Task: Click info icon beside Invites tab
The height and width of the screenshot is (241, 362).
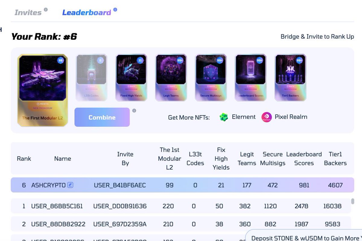Action: tap(46, 9)
